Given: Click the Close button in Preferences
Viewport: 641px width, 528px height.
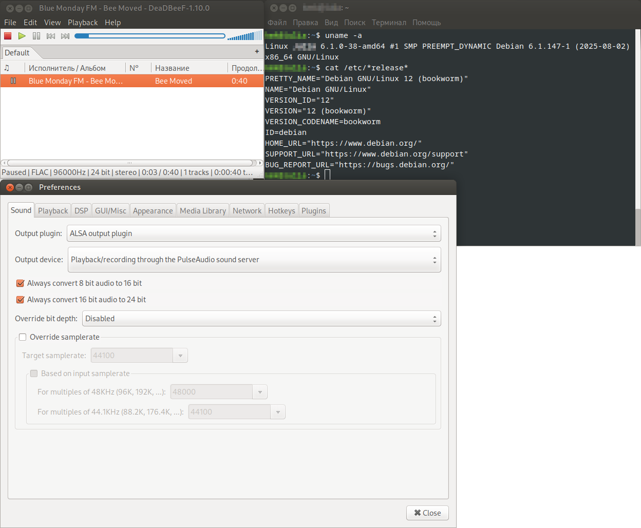Looking at the screenshot, I should 427,513.
